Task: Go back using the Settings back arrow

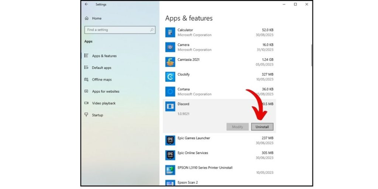Action: (x=86, y=4)
